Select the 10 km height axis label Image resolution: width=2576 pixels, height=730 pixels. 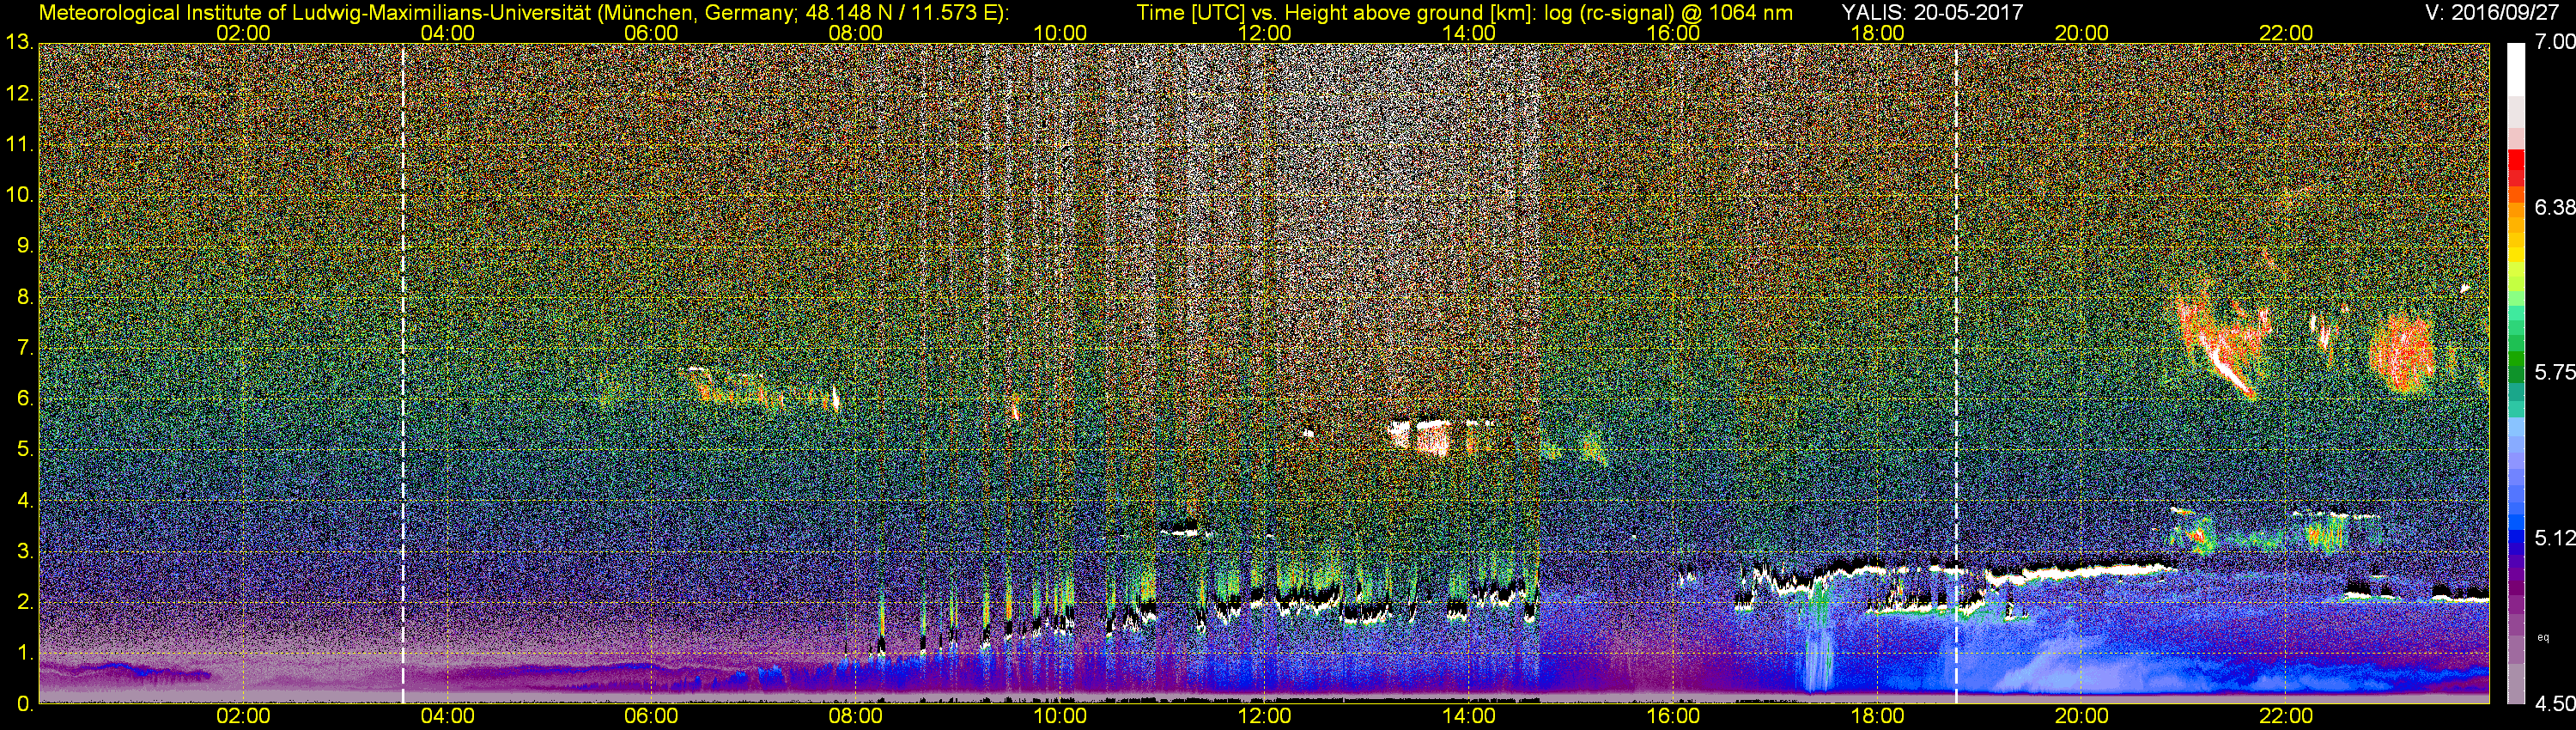pos(19,194)
